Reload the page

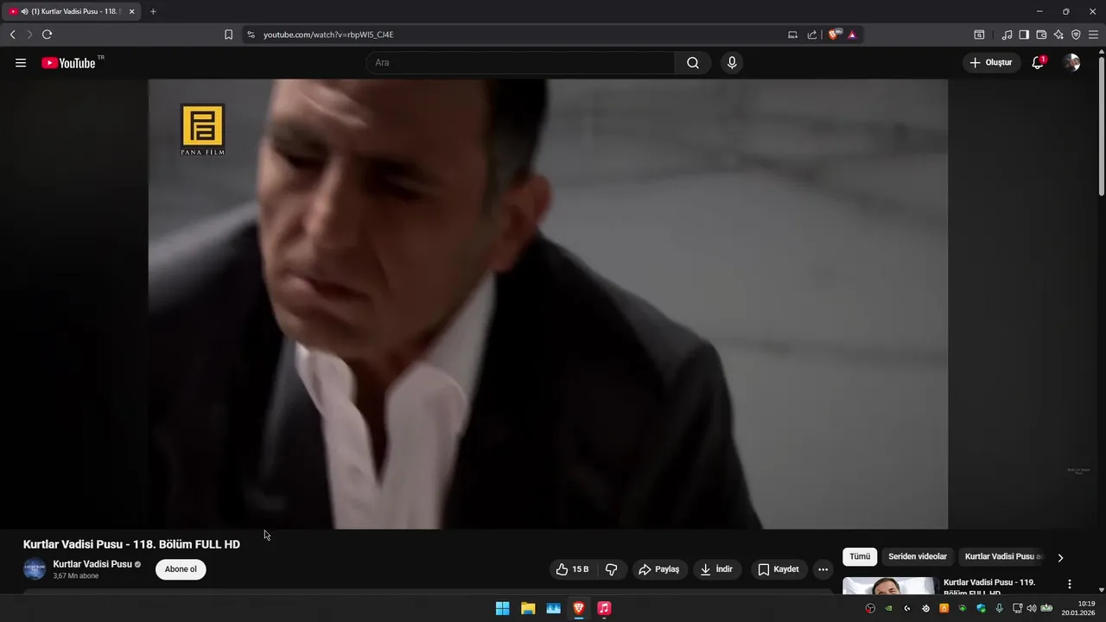click(47, 35)
